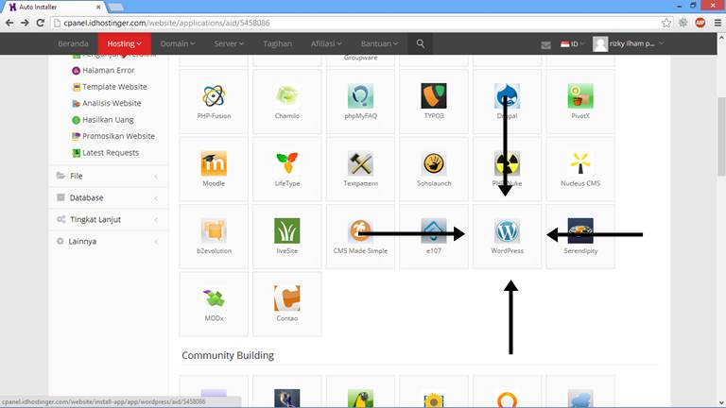Choose the TYPO3 application icon
The height and width of the screenshot is (408, 726).
coord(434,95)
